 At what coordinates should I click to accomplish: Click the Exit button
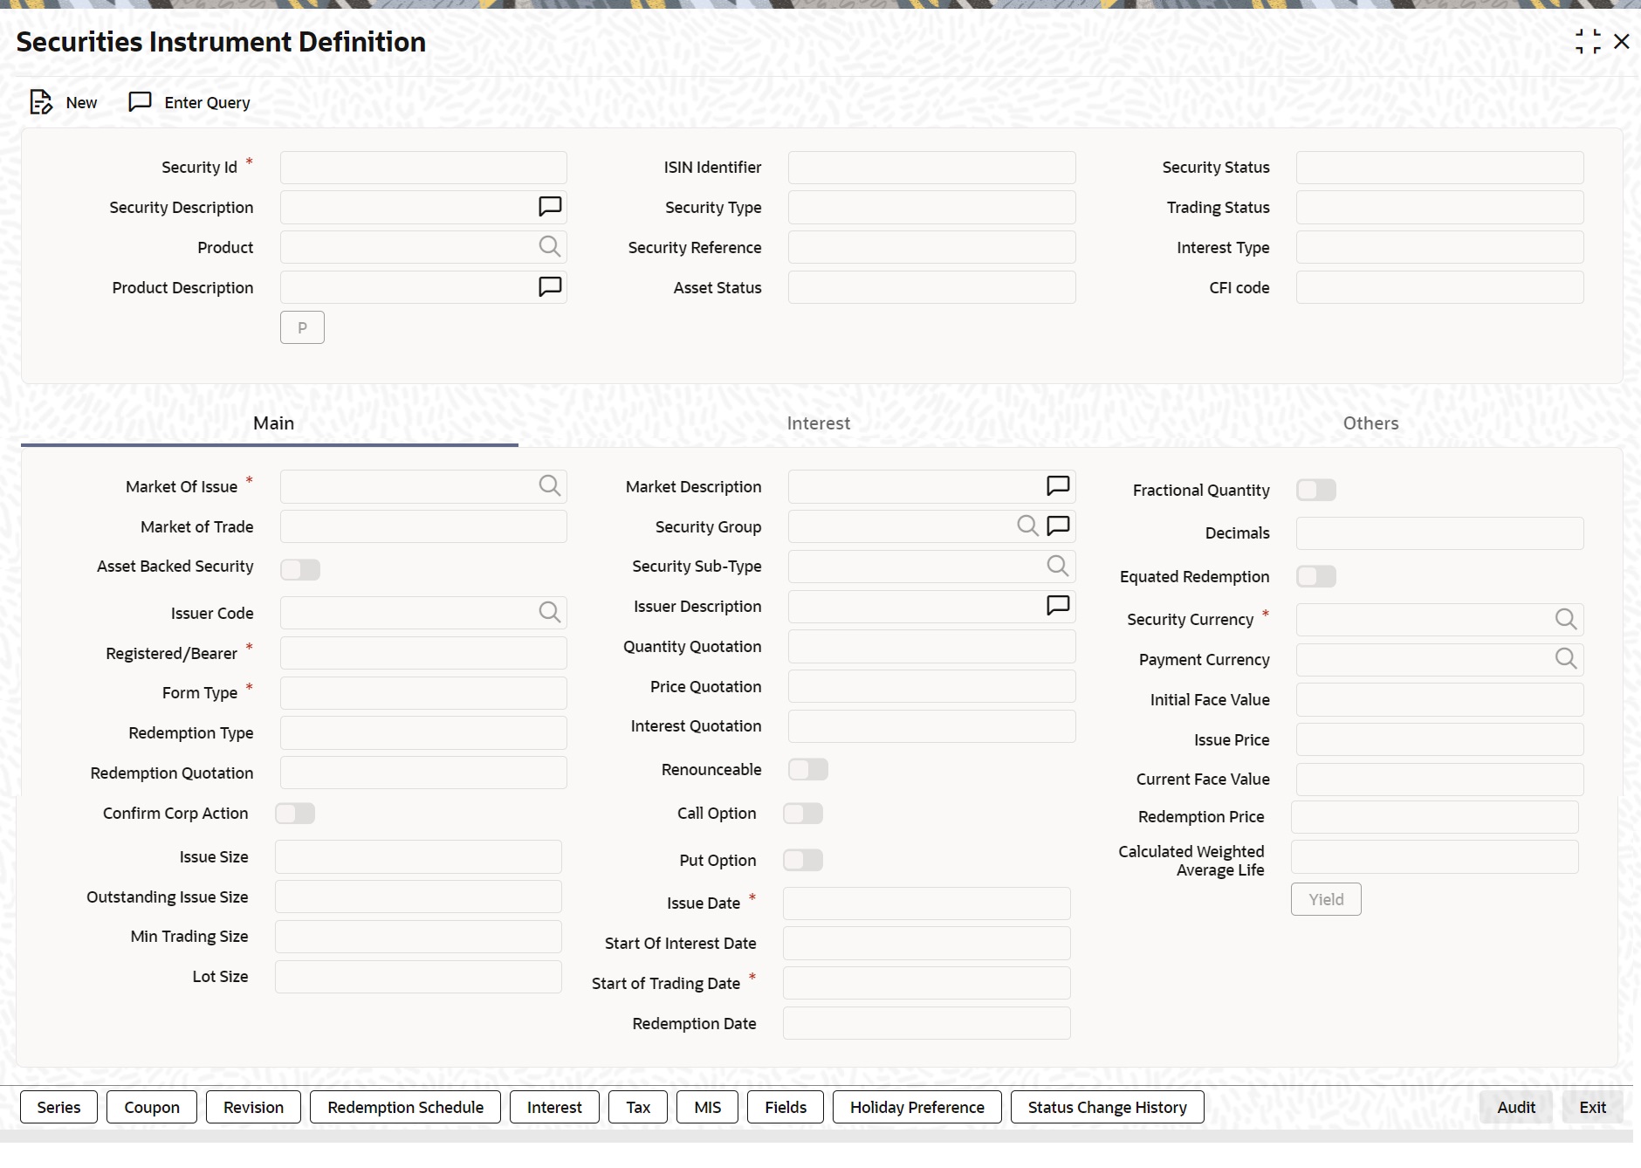(x=1593, y=1107)
